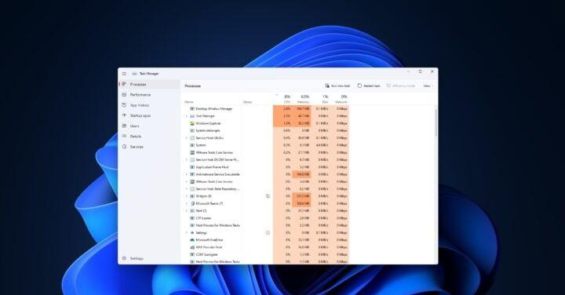Expand the Service Host: State Repository group

(x=186, y=189)
